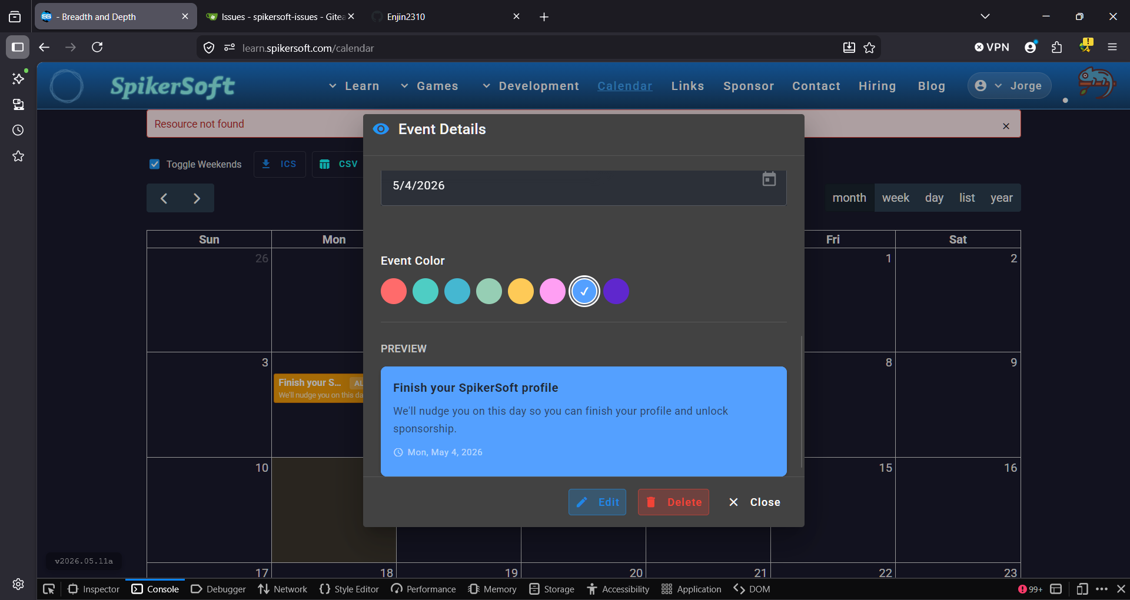The height and width of the screenshot is (600, 1130).
Task: Go to the next month arrow
Action: [x=197, y=198]
